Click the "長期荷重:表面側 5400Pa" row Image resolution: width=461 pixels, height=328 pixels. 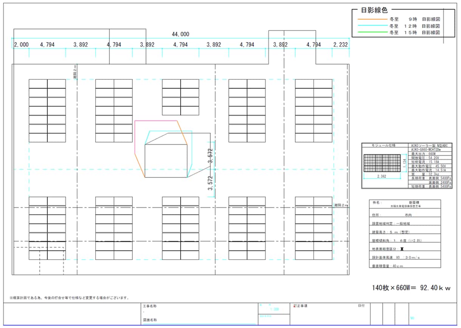[x=431, y=178]
